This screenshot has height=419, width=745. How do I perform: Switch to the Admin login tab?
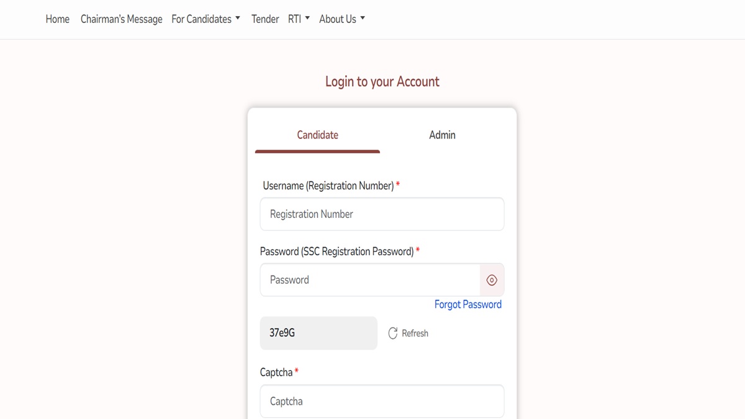(x=442, y=135)
